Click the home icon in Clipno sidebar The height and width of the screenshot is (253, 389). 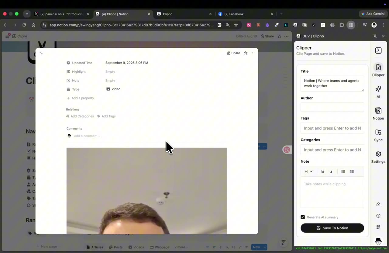pos(378,204)
